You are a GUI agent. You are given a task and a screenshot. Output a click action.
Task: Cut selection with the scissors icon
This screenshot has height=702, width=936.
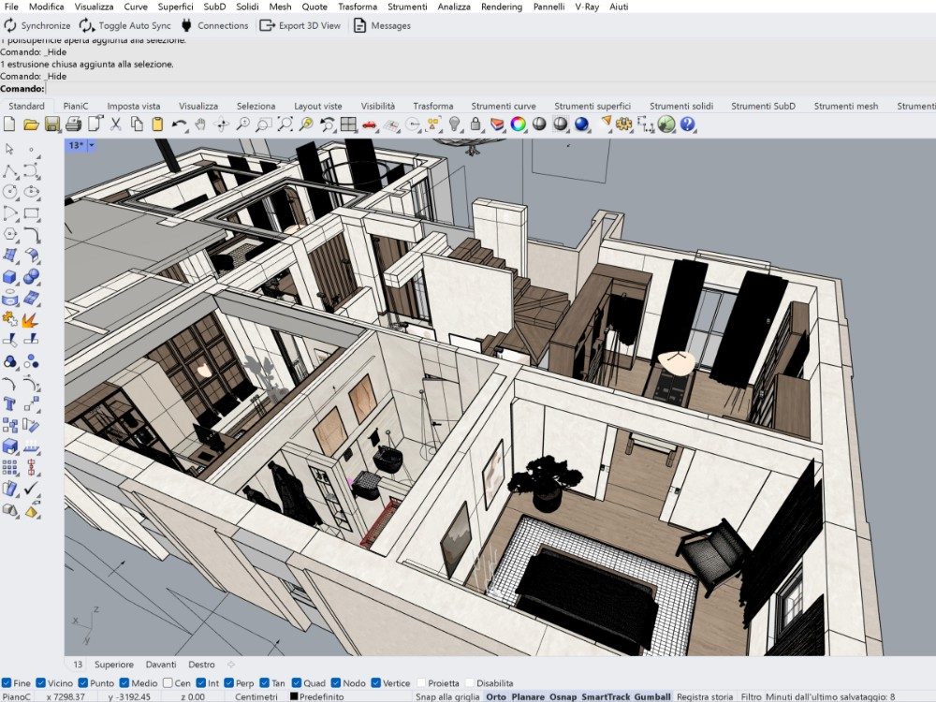[116, 124]
